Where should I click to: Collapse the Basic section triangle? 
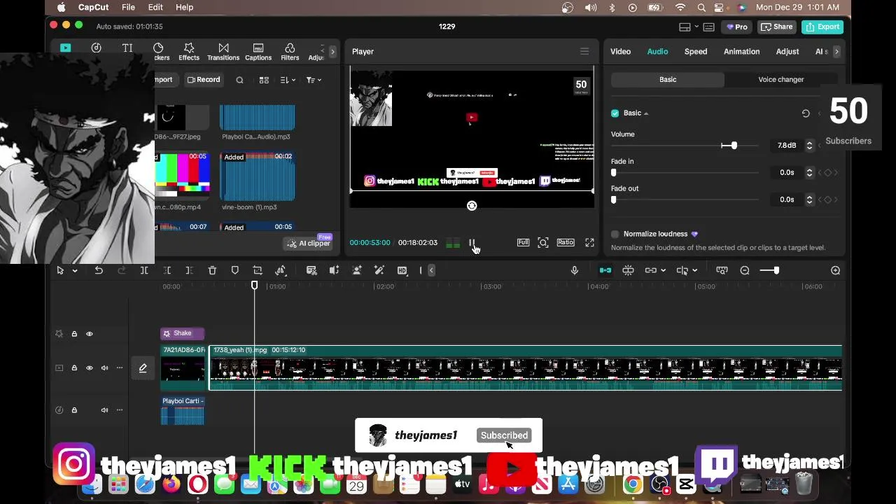pyautogui.click(x=646, y=113)
